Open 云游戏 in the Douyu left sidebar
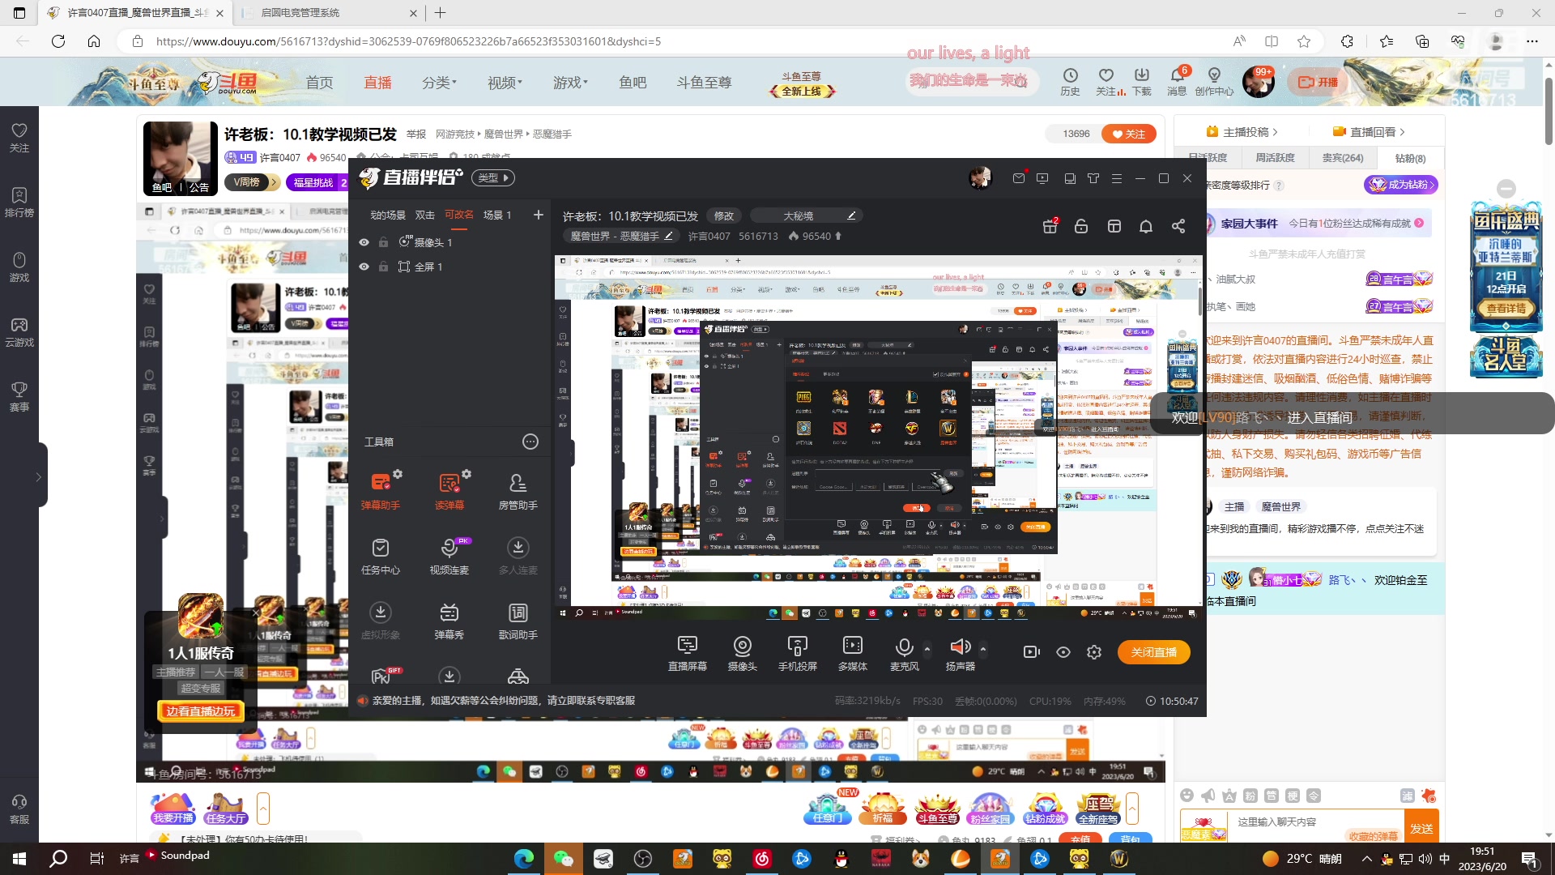The height and width of the screenshot is (875, 1555). click(19, 332)
